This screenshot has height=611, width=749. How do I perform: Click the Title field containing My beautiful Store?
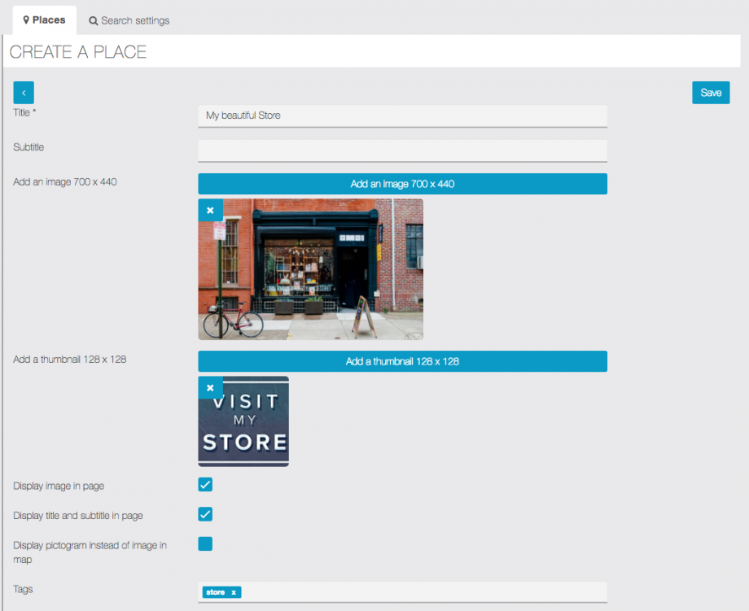point(402,116)
